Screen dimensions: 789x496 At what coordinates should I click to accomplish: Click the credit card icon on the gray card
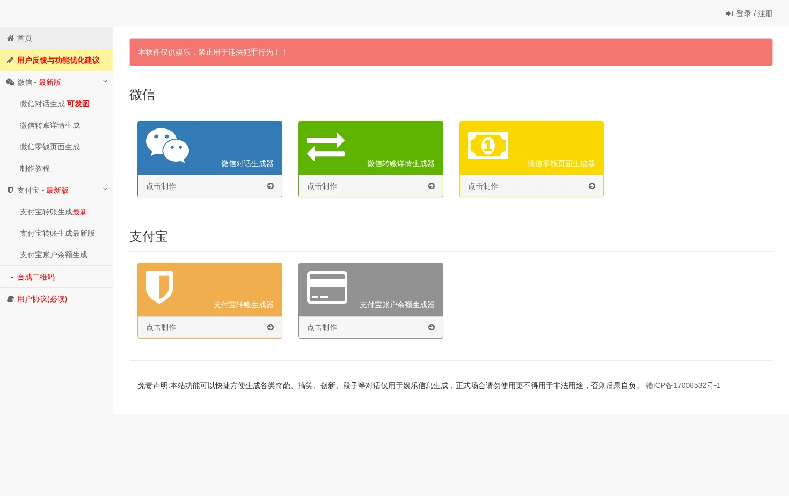[327, 287]
